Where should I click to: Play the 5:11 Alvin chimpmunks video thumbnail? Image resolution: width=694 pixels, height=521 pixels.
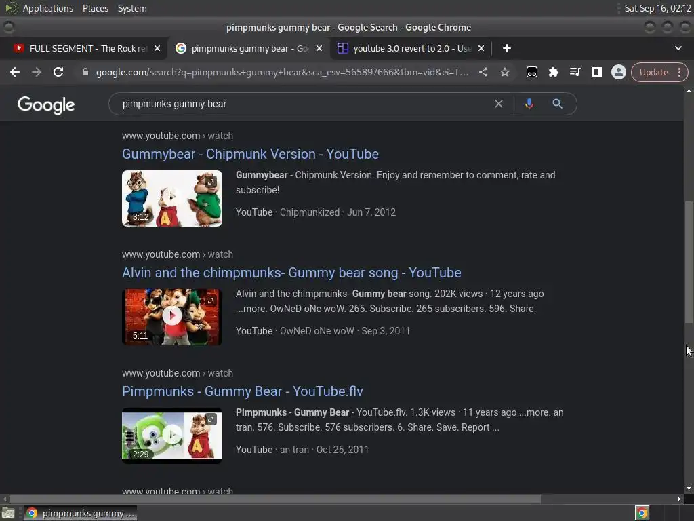point(172,316)
